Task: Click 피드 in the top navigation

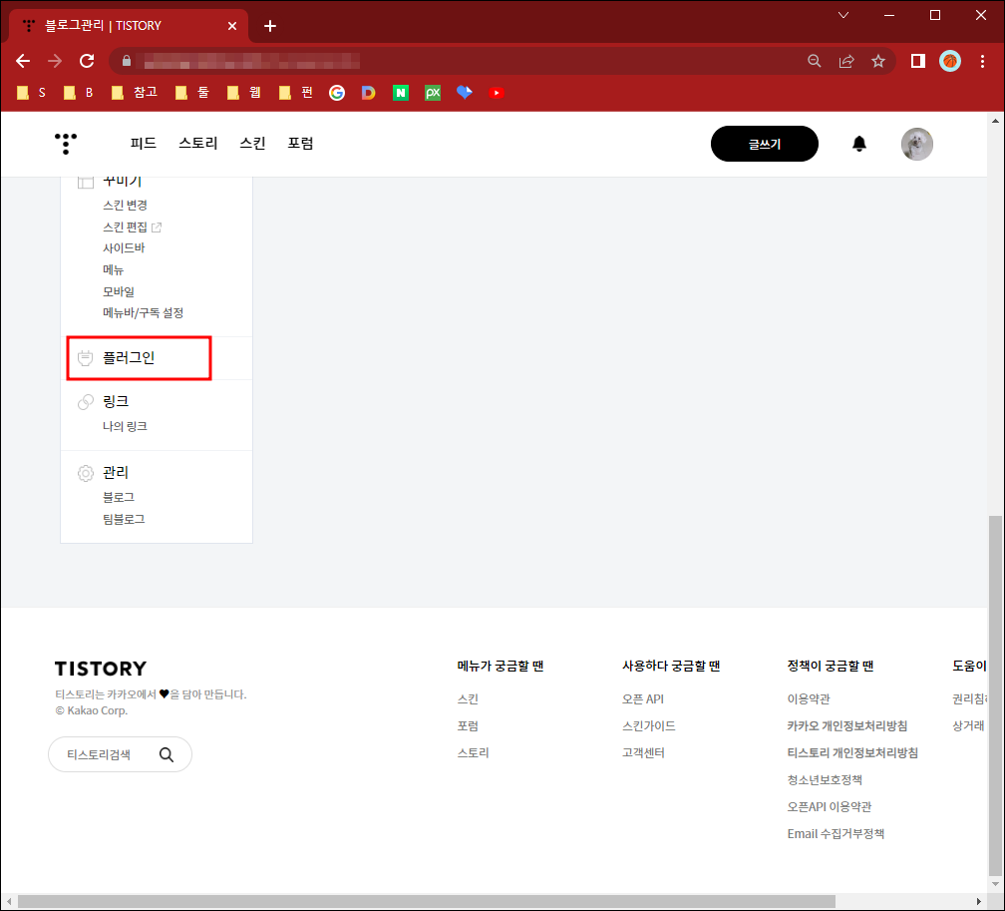Action: [143, 143]
